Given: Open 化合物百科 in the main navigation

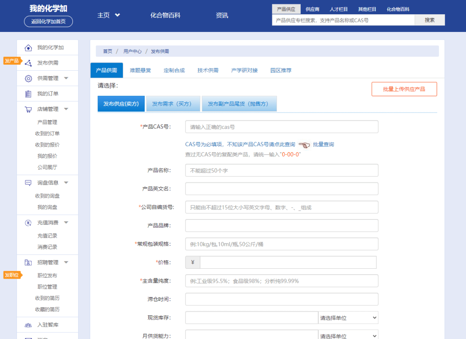Looking at the screenshot, I should tap(165, 15).
